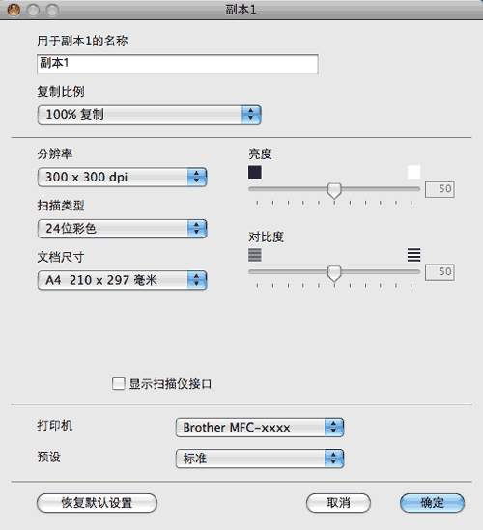Click the brightness value box showing 50

tap(440, 189)
